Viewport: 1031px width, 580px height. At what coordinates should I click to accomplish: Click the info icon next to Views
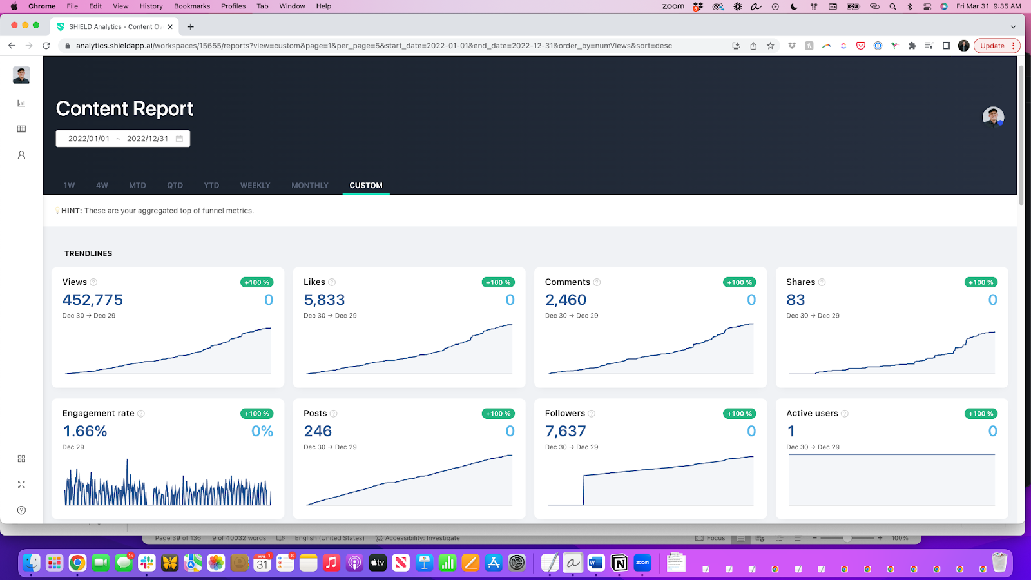93,282
